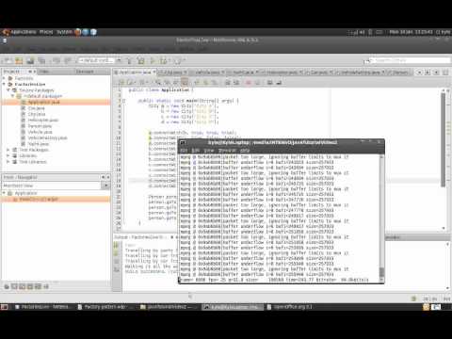Toggle Show Inherited Members in Navigator
The height and width of the screenshot is (339, 452).
pyautogui.click(x=7, y=286)
